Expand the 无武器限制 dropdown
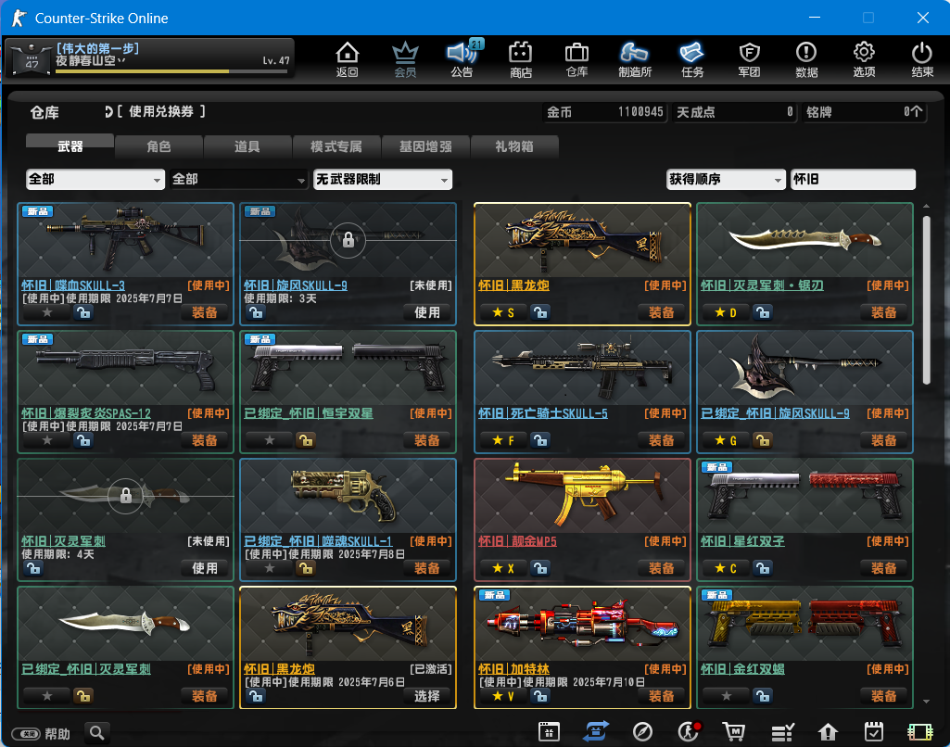The image size is (950, 747). click(382, 179)
